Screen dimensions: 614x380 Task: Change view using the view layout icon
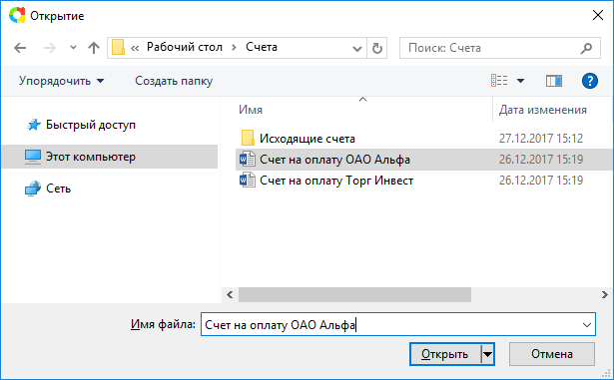(499, 81)
